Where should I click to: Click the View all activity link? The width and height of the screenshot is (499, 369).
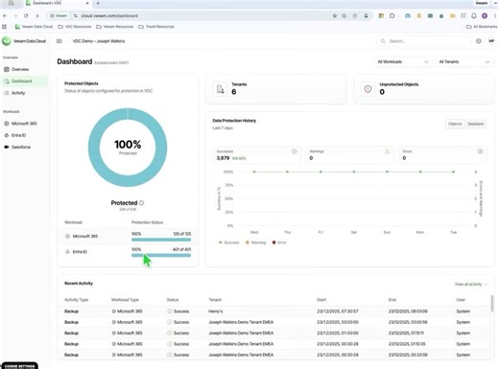point(470,284)
